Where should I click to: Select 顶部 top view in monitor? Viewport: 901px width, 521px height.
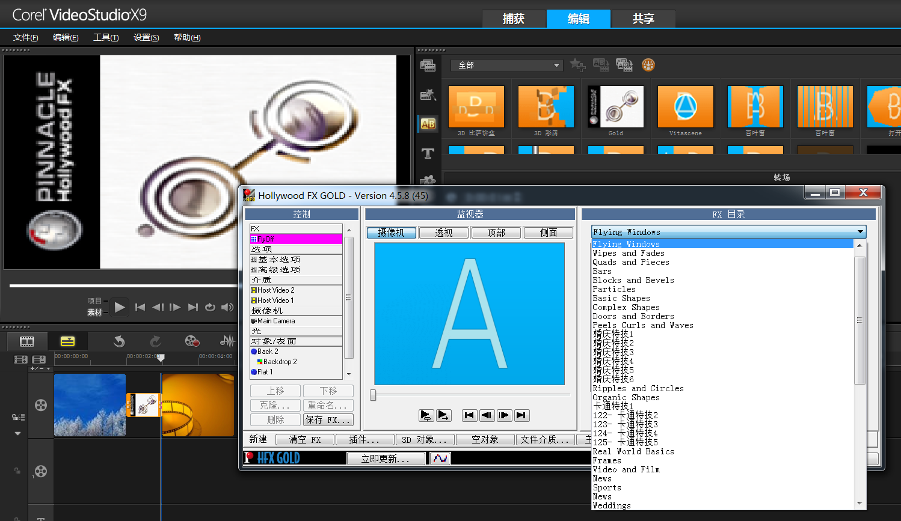pyautogui.click(x=496, y=233)
